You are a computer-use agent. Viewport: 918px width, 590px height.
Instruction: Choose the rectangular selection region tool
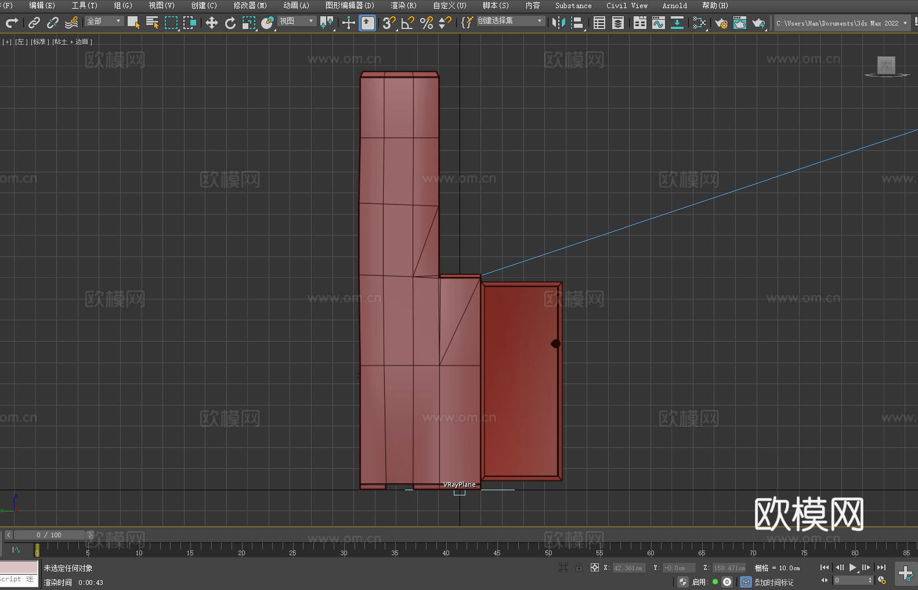click(171, 23)
